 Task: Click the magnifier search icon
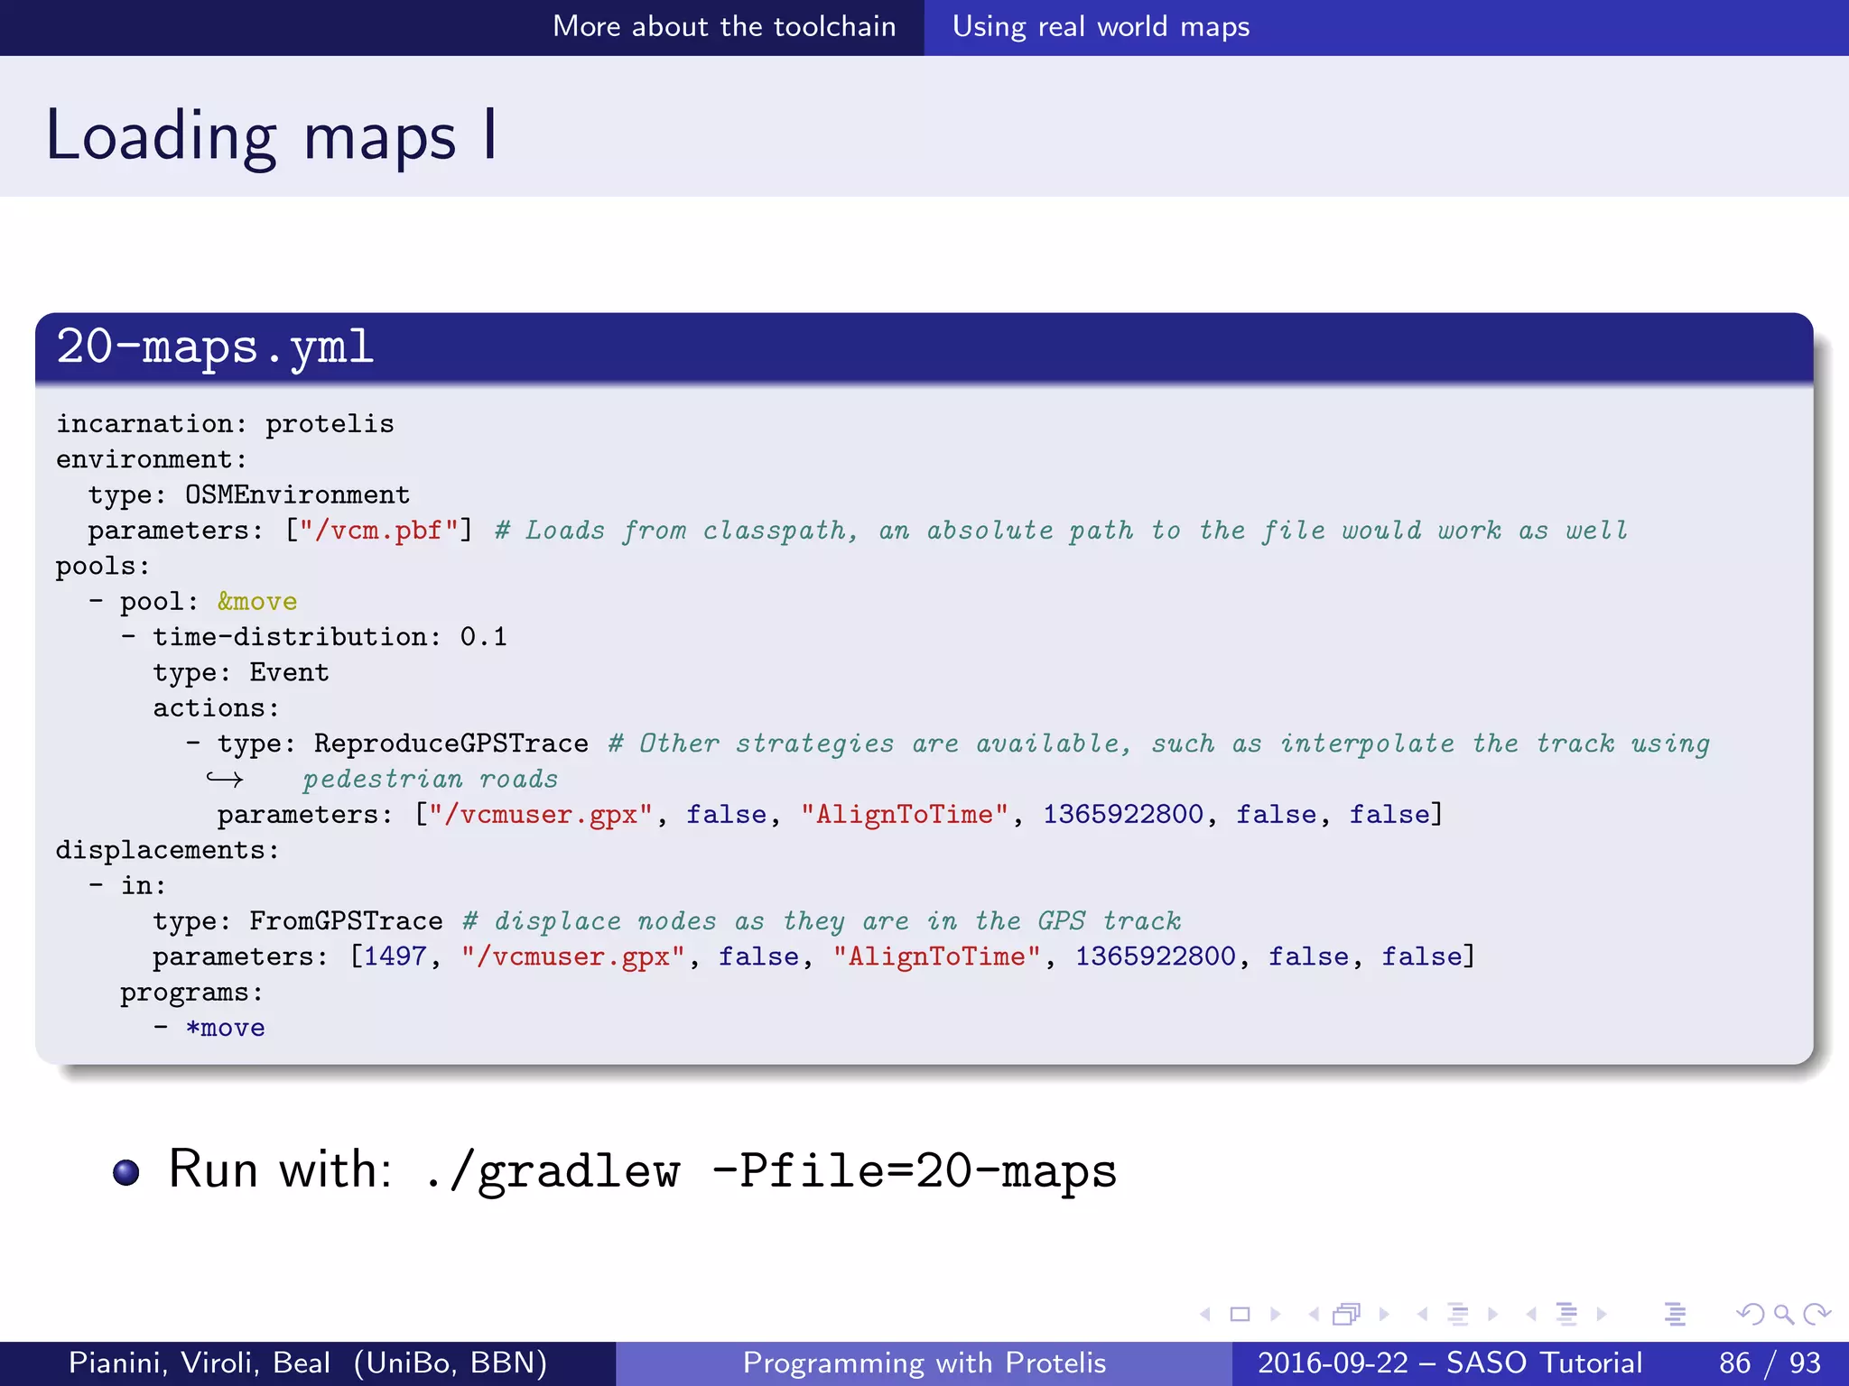(x=1783, y=1315)
